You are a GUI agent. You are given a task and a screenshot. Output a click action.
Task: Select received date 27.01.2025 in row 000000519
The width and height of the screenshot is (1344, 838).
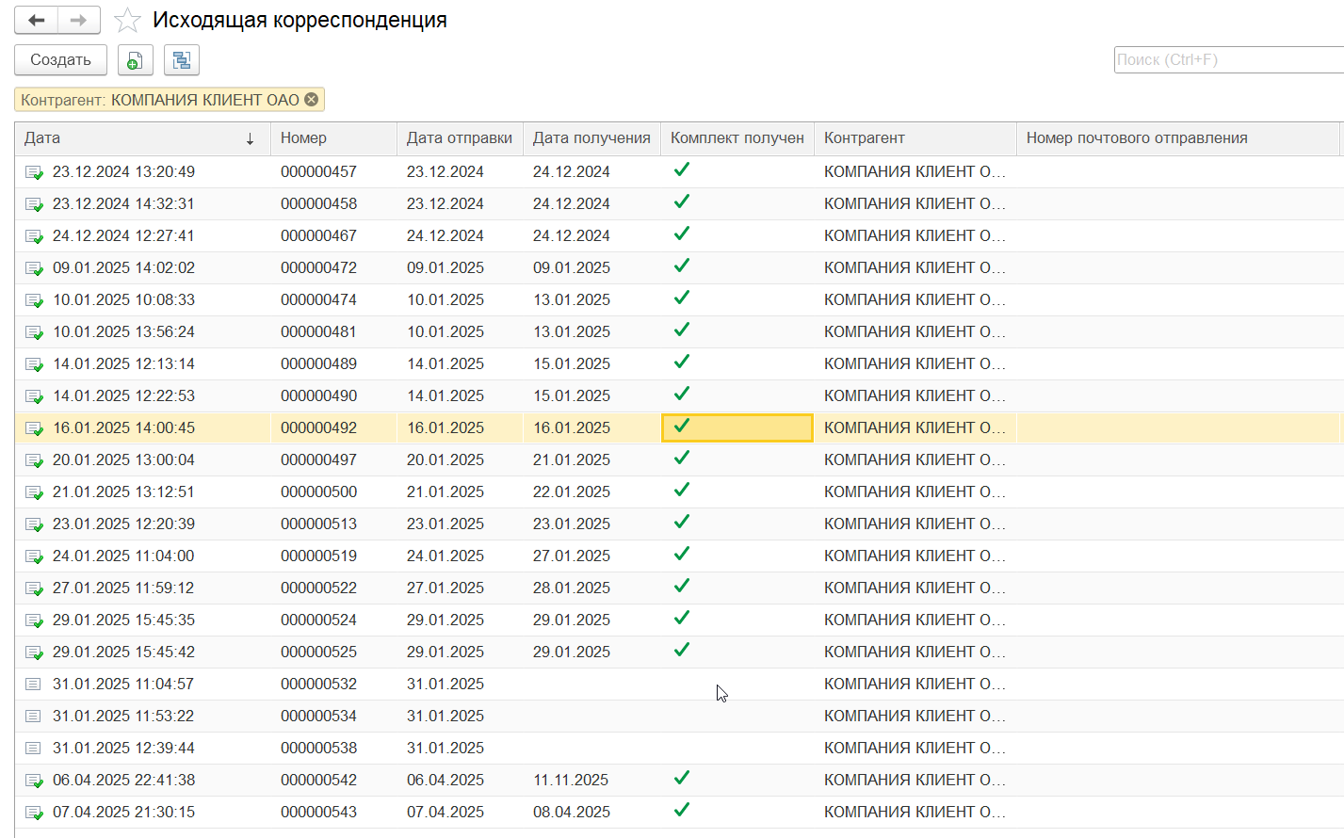coord(571,556)
